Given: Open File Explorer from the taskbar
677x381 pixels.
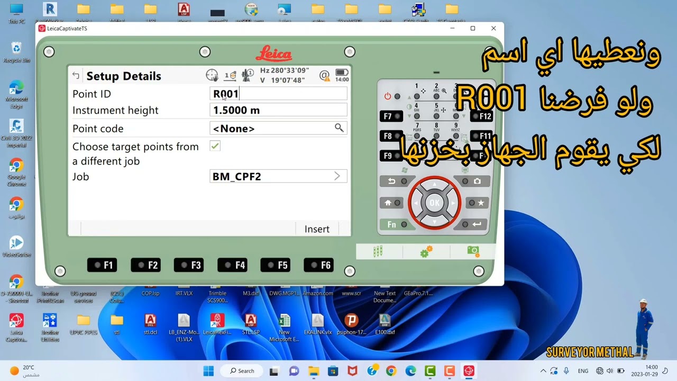Looking at the screenshot, I should (x=314, y=371).
